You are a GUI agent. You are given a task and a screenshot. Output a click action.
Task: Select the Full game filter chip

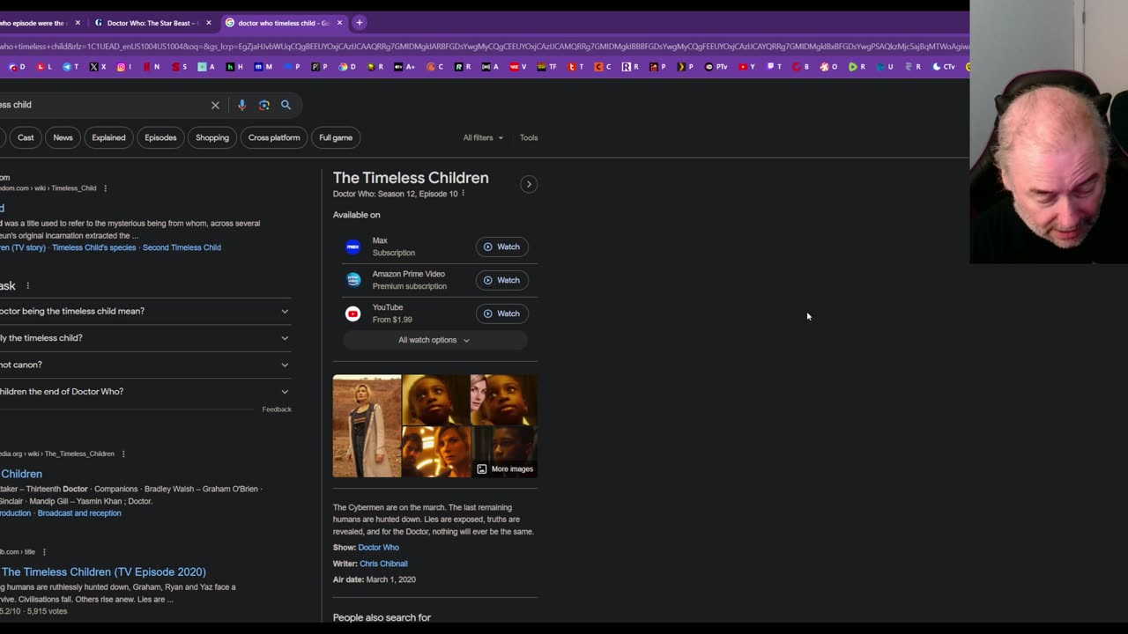coord(336,137)
